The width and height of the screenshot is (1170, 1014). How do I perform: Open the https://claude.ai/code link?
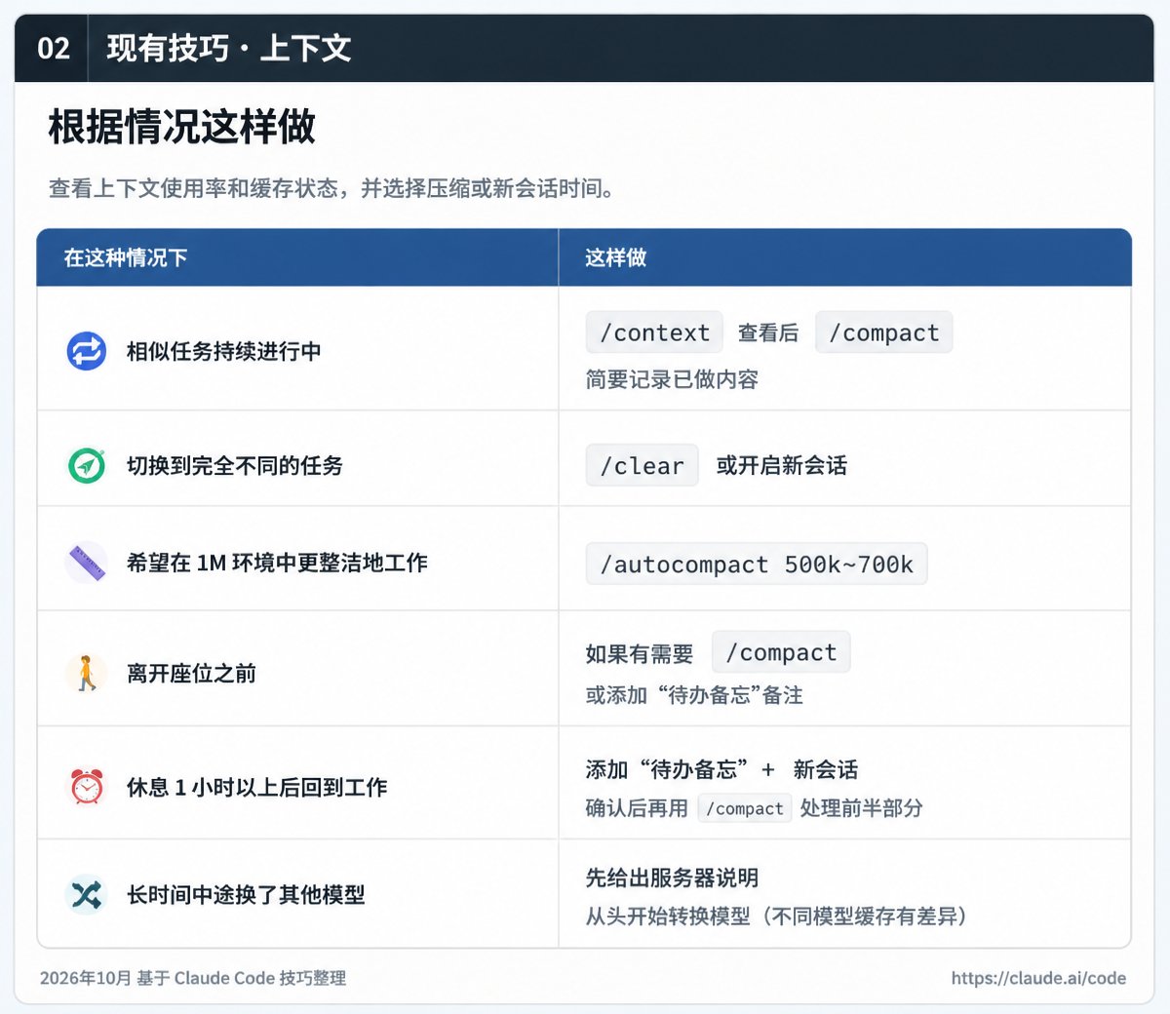pyautogui.click(x=1038, y=978)
